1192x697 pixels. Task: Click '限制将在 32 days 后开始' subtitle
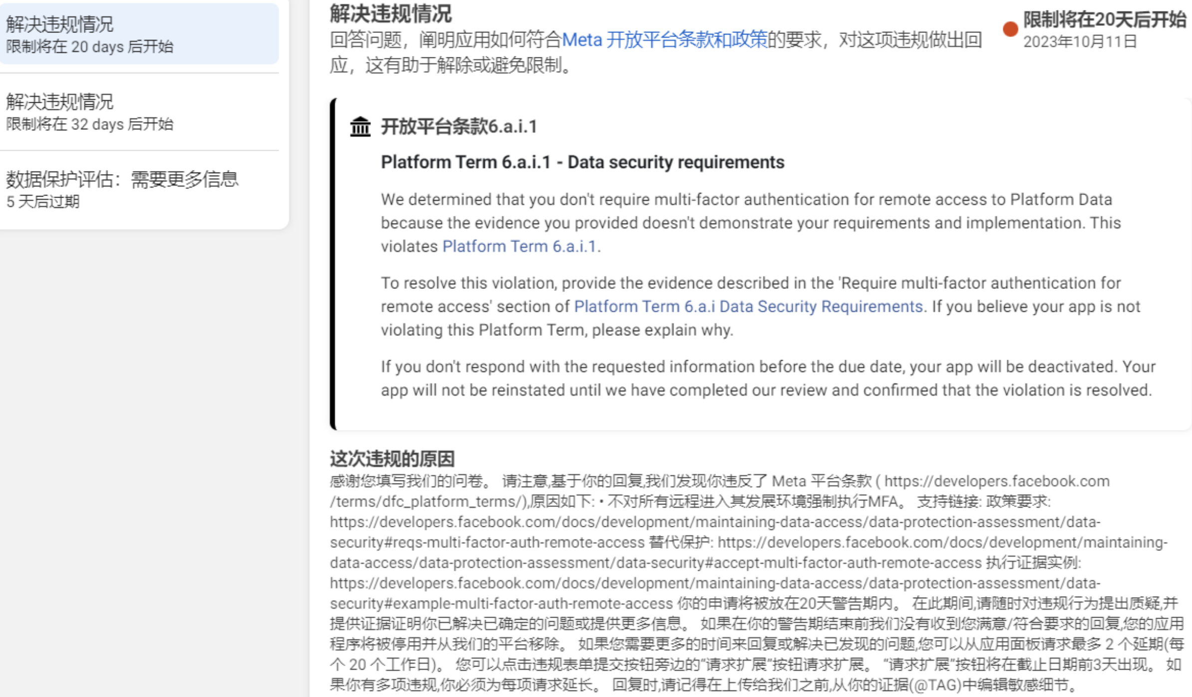click(90, 124)
